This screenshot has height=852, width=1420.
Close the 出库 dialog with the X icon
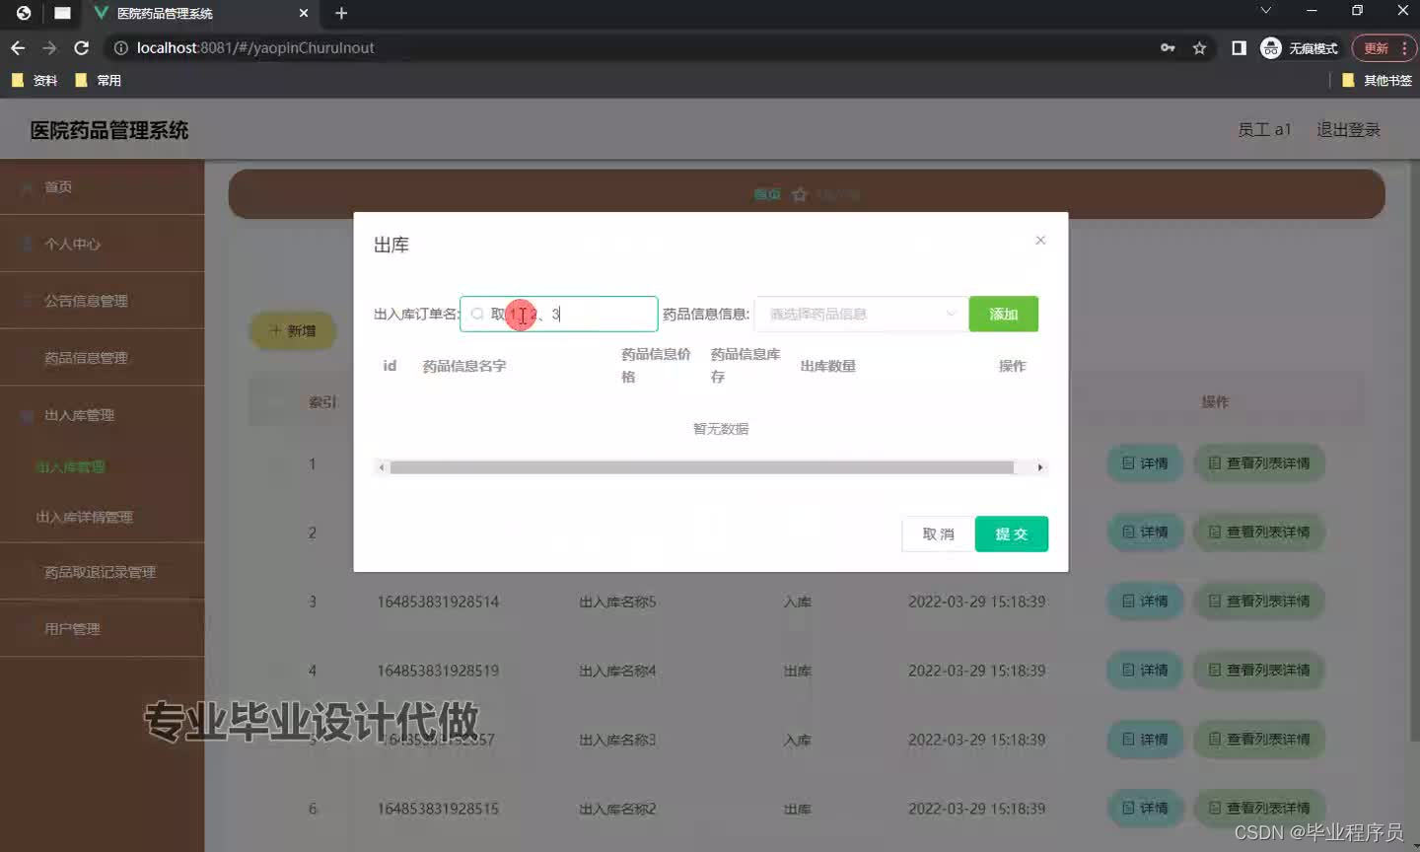coord(1040,241)
